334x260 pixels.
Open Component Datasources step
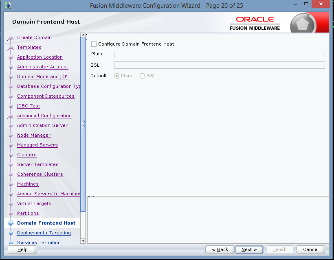click(x=46, y=96)
